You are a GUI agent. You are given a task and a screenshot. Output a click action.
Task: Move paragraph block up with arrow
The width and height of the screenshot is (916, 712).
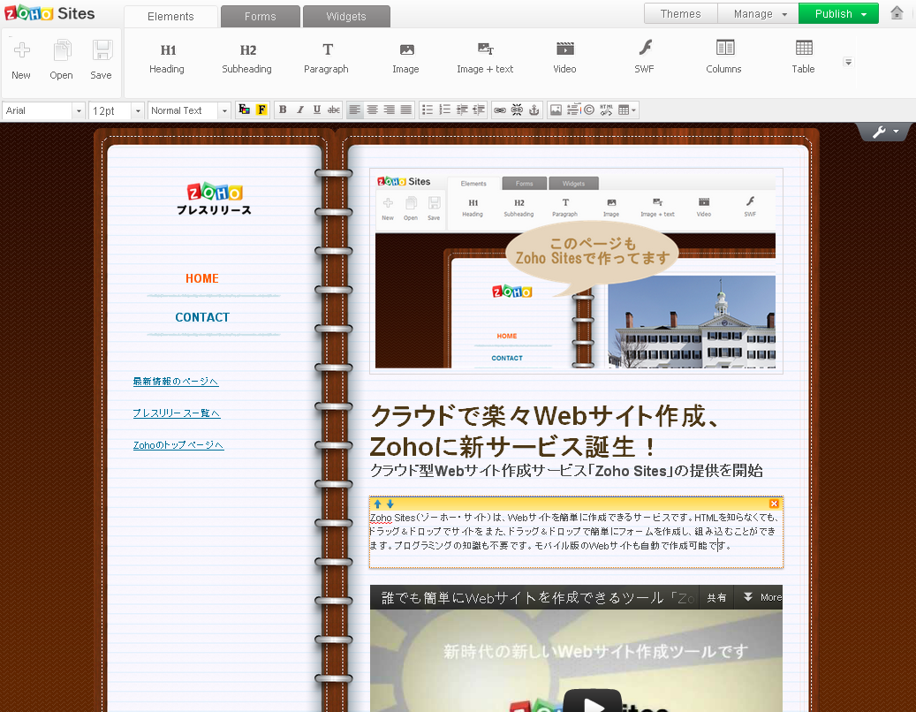point(377,504)
